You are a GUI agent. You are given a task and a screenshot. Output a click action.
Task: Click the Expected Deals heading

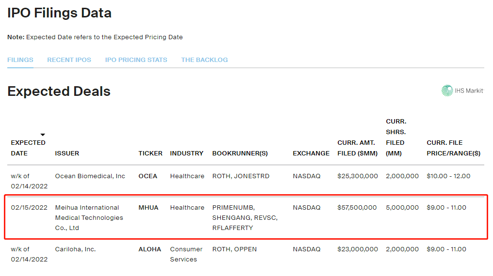pos(59,92)
